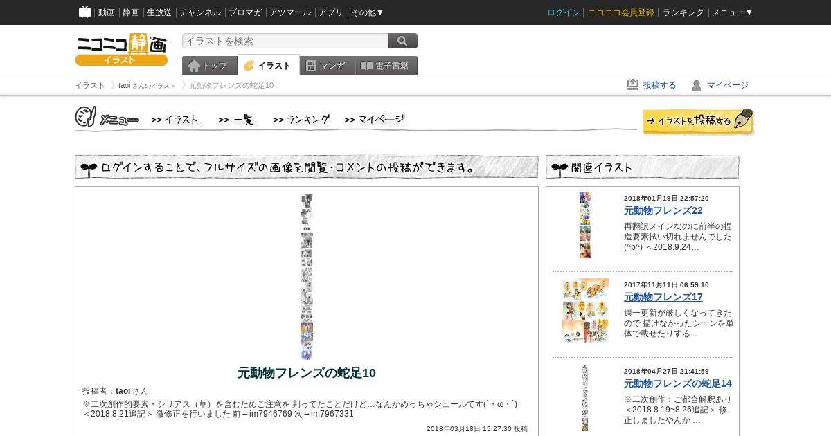
Task: Click the date 2018年03月18日 15:27:30 投稿
Action: tap(477, 429)
